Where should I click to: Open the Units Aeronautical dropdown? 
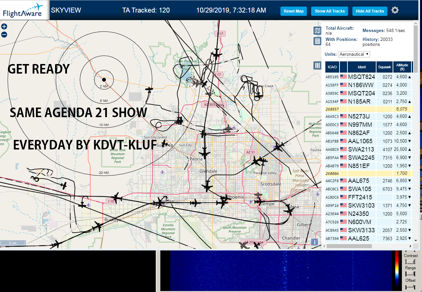(354, 54)
